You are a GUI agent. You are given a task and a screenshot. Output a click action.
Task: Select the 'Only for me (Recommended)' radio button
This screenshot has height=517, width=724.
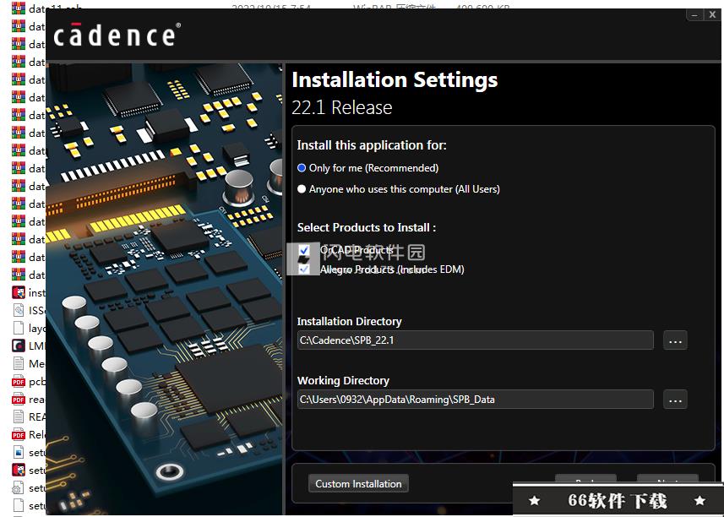(302, 168)
